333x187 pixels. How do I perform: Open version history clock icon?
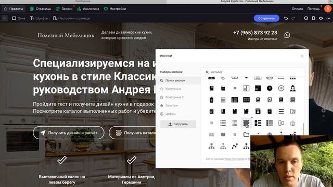click(x=306, y=18)
